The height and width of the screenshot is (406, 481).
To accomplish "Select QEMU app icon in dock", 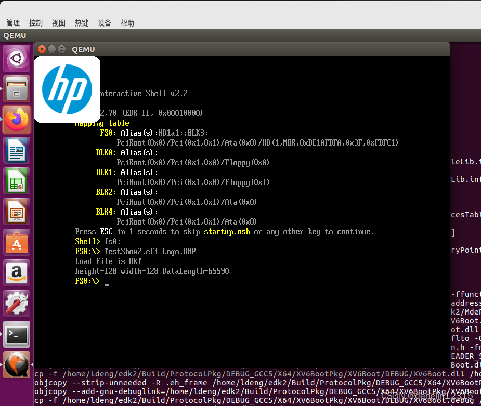I will pyautogui.click(x=17, y=365).
